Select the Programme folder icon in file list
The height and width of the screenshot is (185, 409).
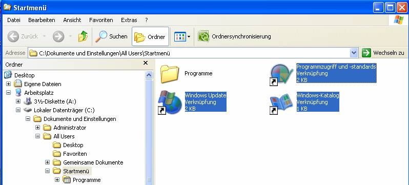(x=170, y=74)
